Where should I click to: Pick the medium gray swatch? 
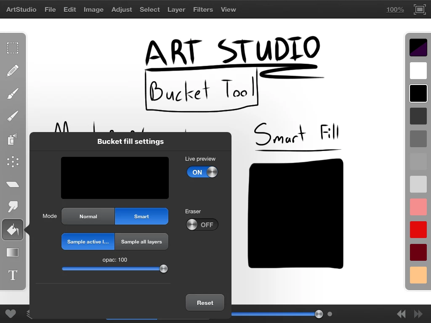[x=418, y=139]
